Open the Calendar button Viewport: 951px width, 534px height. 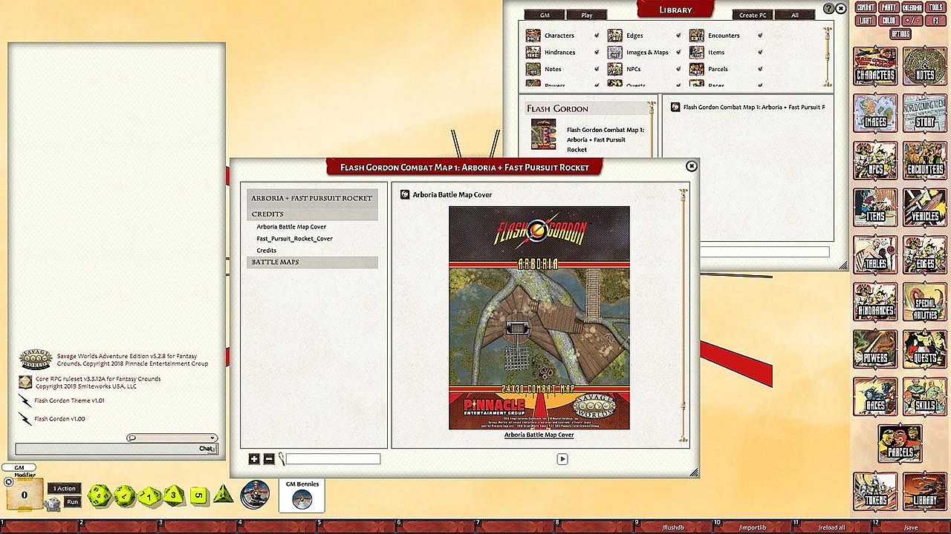(x=912, y=7)
